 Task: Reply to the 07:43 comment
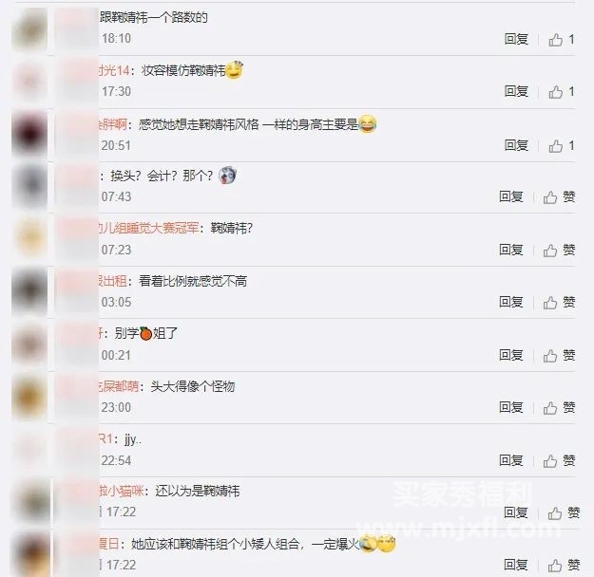pyautogui.click(x=511, y=196)
